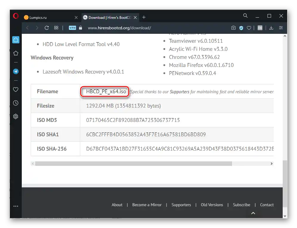Viewport: 297px width, 228px height.
Task: Click the address bar URL
Action: point(119,28)
